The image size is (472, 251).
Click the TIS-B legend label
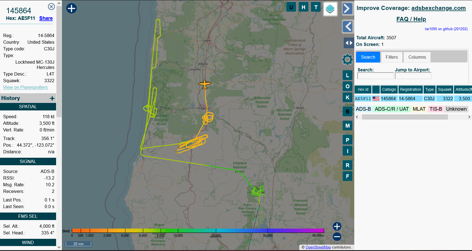click(436, 109)
